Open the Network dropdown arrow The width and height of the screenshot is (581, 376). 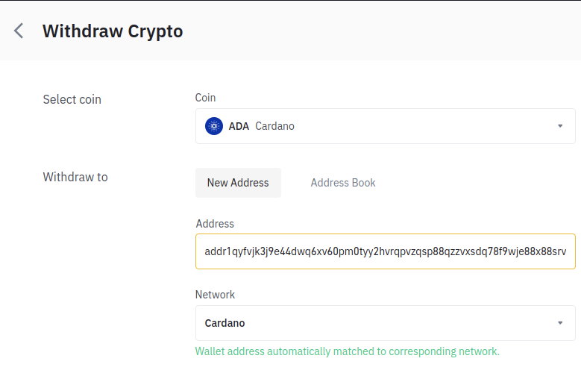(560, 323)
